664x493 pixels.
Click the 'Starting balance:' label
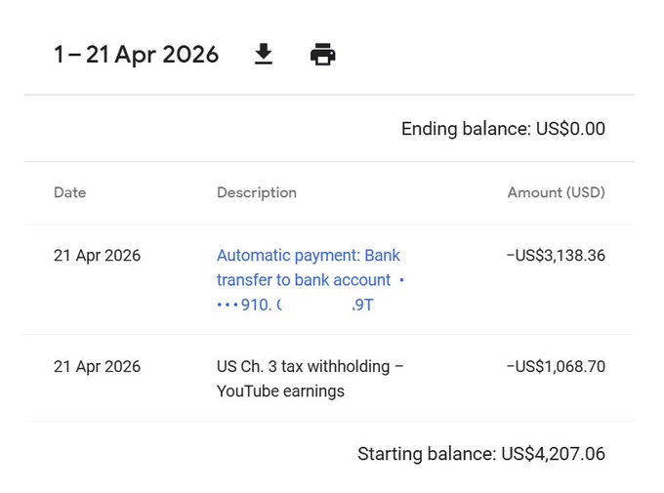click(x=427, y=454)
